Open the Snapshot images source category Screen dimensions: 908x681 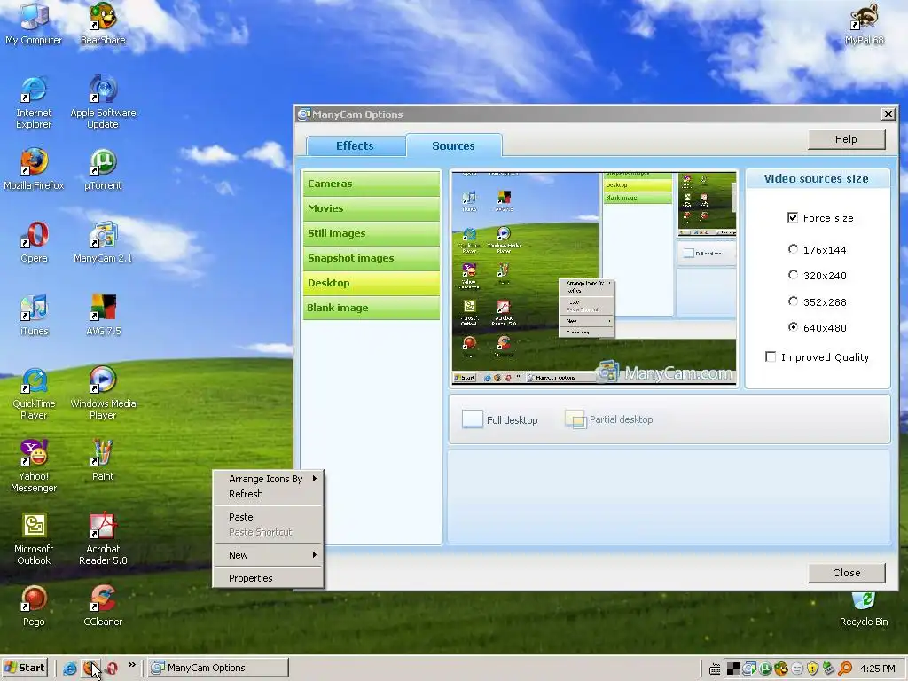coord(372,258)
